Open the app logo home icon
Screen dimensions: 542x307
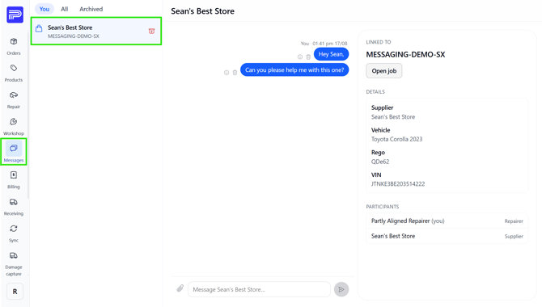[x=15, y=15]
